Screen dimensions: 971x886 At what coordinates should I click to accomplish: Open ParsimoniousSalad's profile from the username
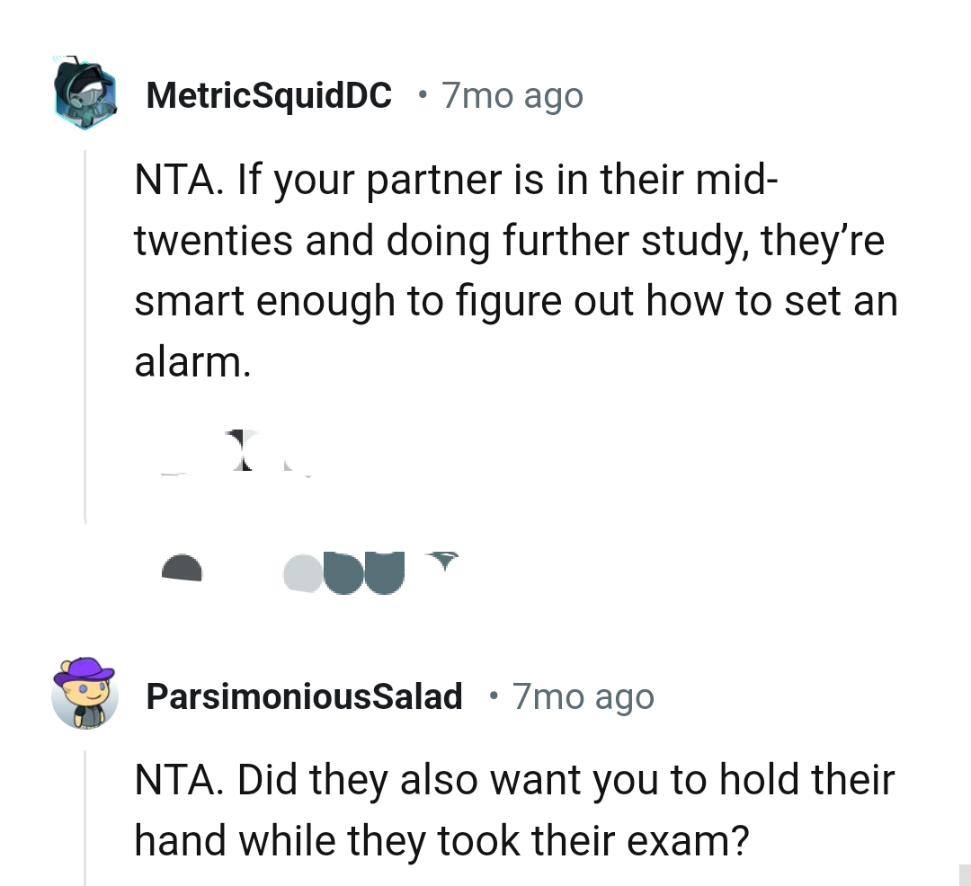click(304, 696)
